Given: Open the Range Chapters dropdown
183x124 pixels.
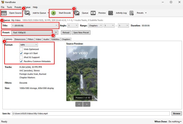Looking at the screenshot, I should (95, 25).
